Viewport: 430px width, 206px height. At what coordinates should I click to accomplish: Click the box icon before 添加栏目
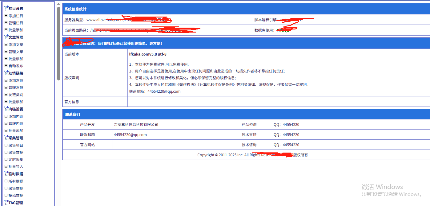[x=6, y=16]
